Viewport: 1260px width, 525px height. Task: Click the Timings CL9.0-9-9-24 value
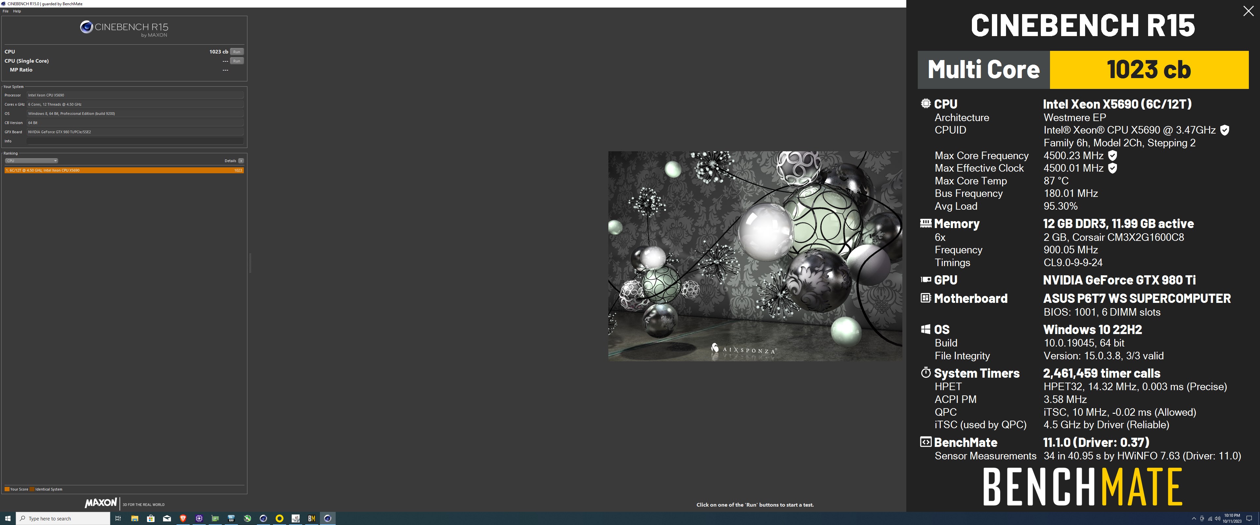pyautogui.click(x=1073, y=263)
